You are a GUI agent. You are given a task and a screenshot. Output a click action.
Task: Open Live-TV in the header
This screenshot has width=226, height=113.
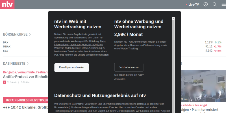pyautogui.click(x=192, y=5)
